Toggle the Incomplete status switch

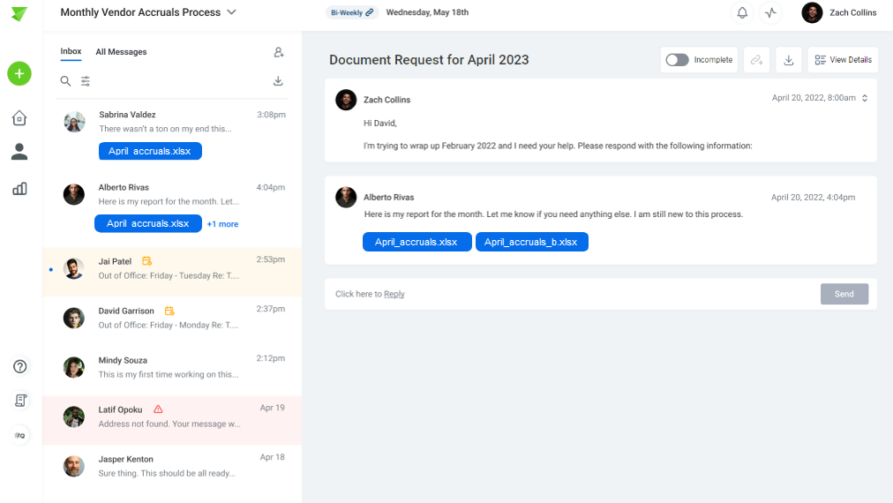(677, 60)
